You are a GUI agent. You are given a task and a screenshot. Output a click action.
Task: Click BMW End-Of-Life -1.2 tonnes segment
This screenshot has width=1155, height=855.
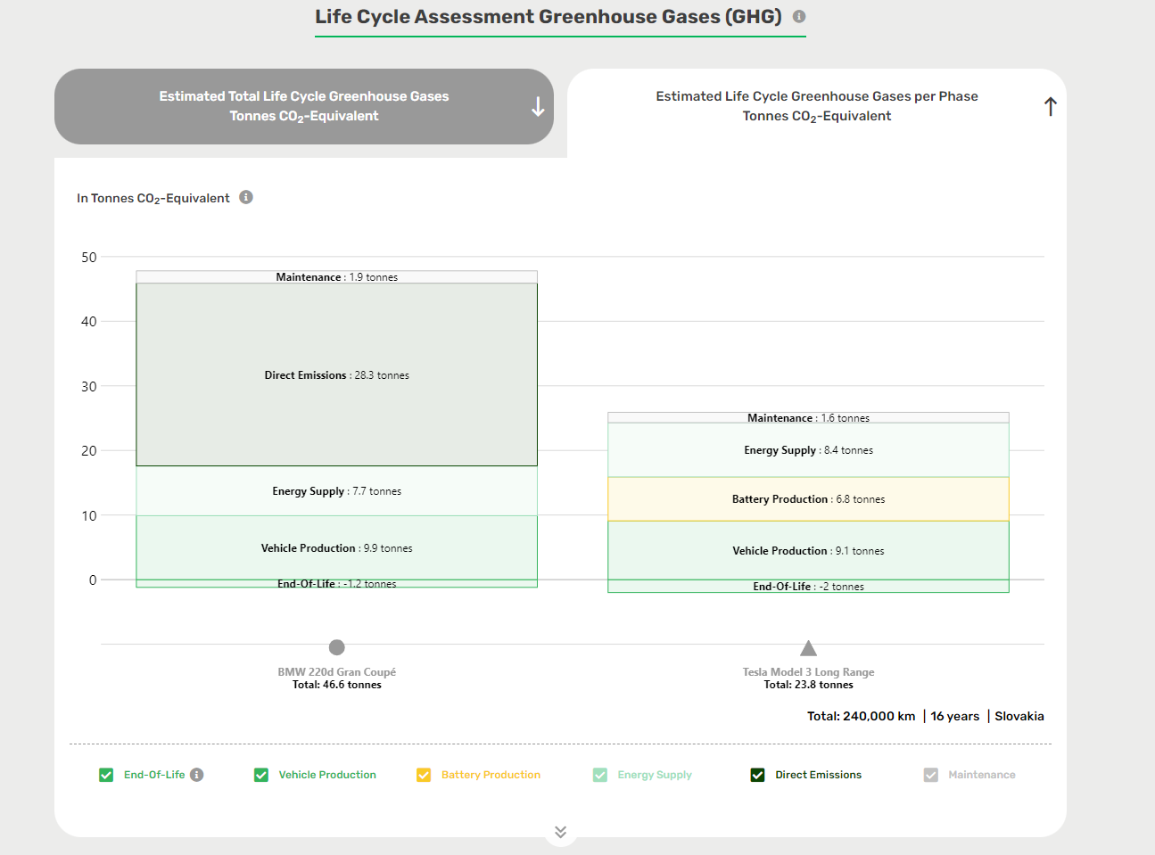[336, 584]
